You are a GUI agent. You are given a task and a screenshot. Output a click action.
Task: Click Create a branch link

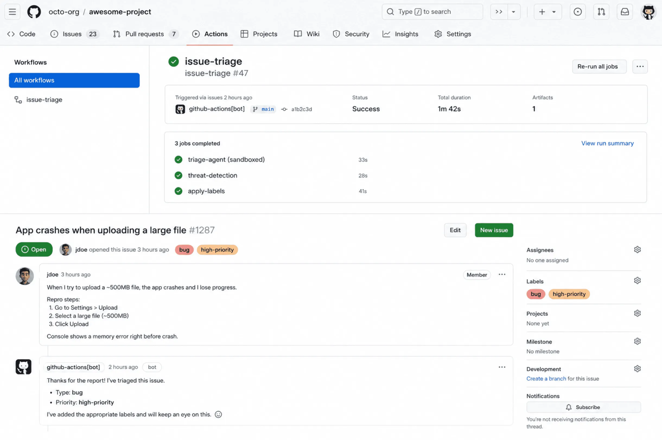click(x=546, y=378)
